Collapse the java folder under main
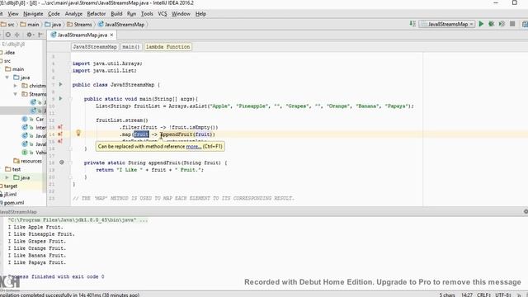Image resolution: width=528 pixels, height=297 pixels. pos(7,78)
